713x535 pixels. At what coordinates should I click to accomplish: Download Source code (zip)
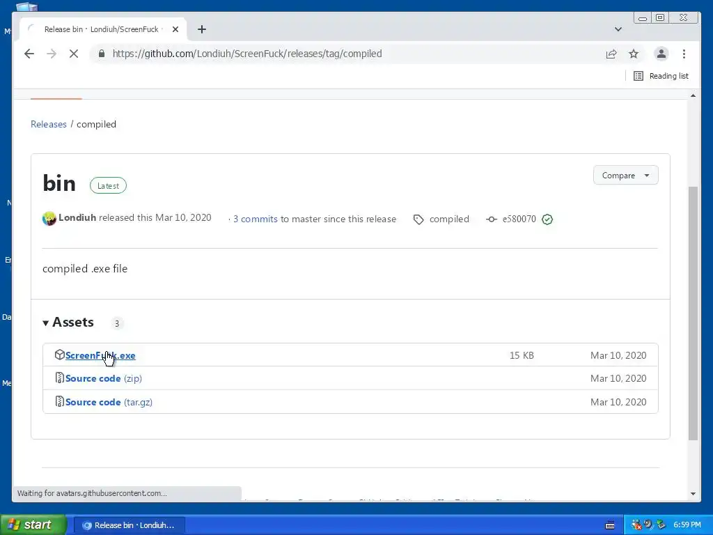[104, 378]
